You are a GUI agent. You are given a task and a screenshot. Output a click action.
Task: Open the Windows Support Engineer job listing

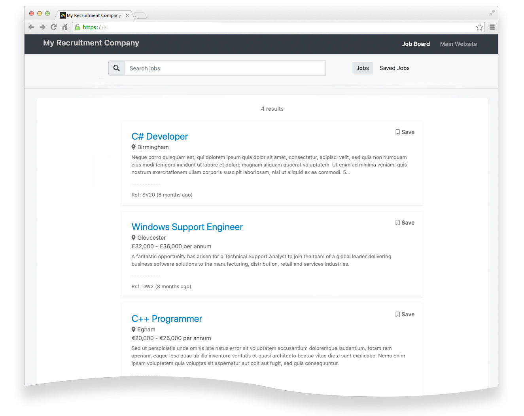[187, 227]
